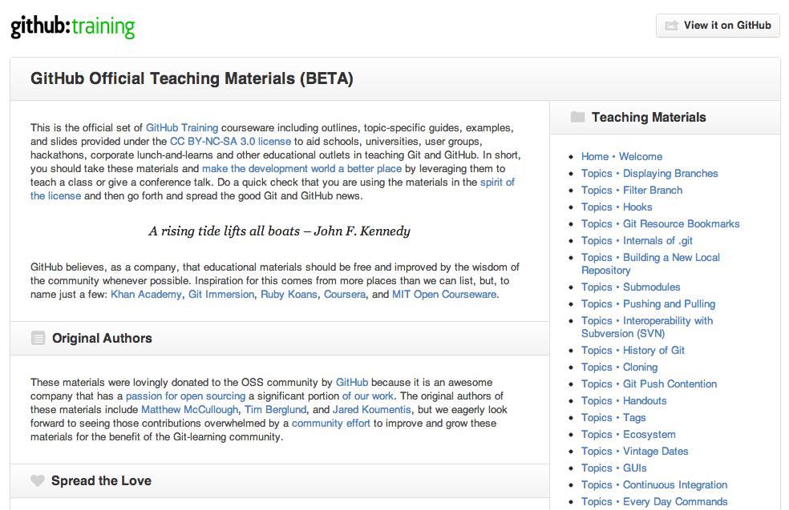Image resolution: width=789 pixels, height=510 pixels.
Task: Go to Building a New Local Repository
Action: [x=650, y=263]
